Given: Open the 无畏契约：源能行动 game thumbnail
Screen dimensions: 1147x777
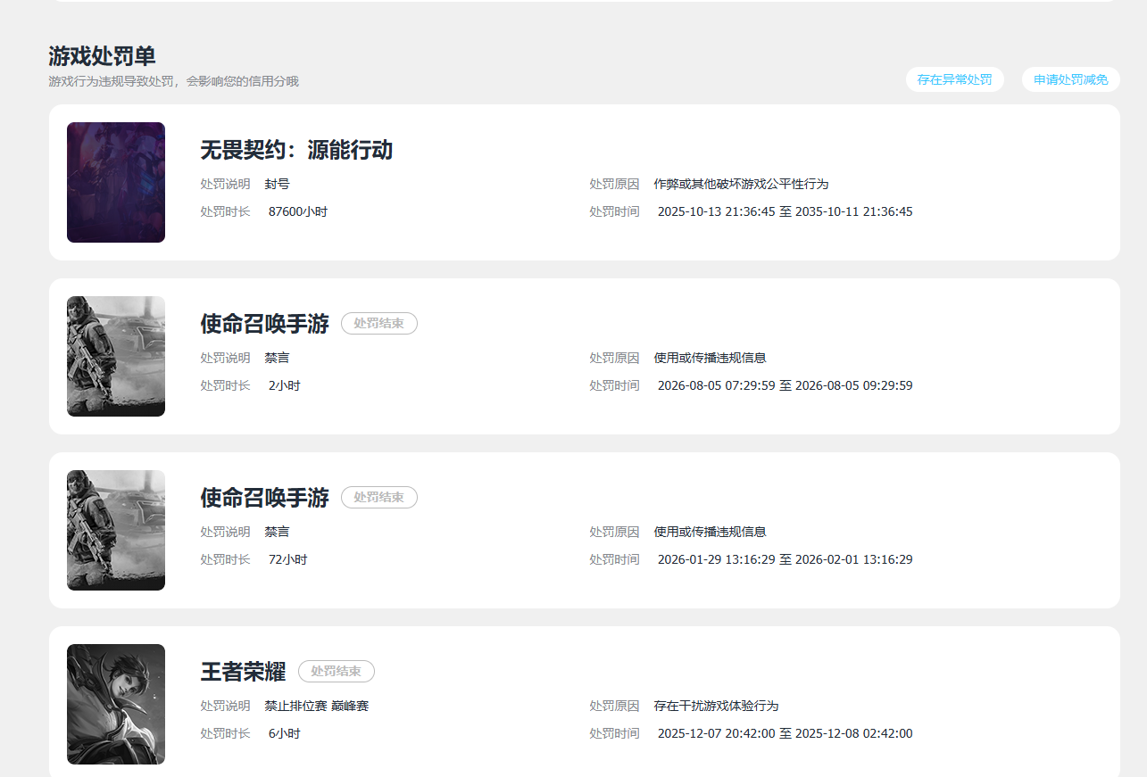Looking at the screenshot, I should pyautogui.click(x=116, y=182).
